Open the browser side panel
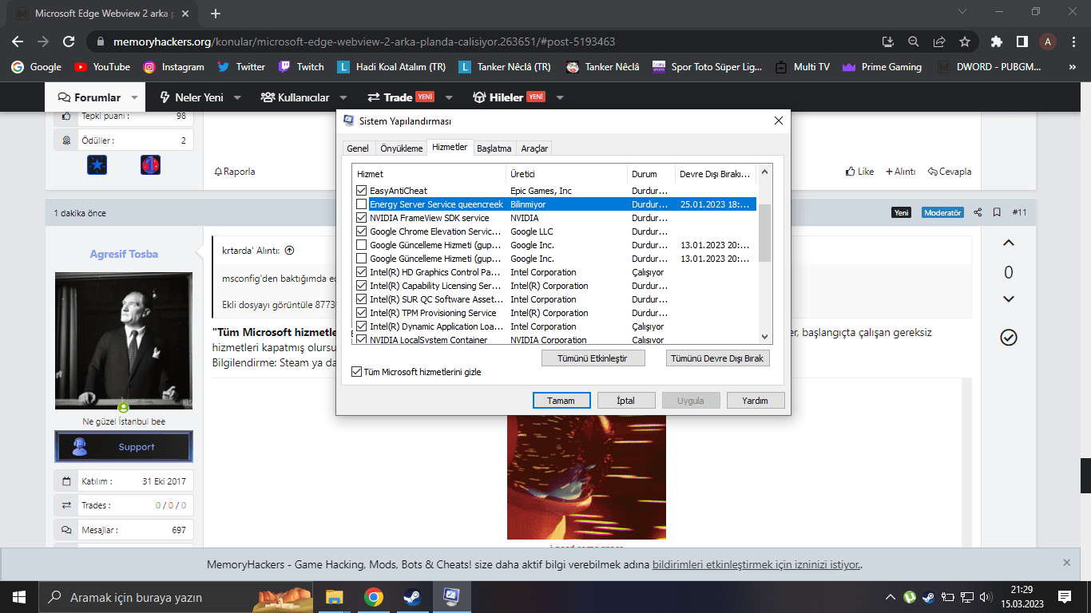The height and width of the screenshot is (613, 1091). (1022, 42)
